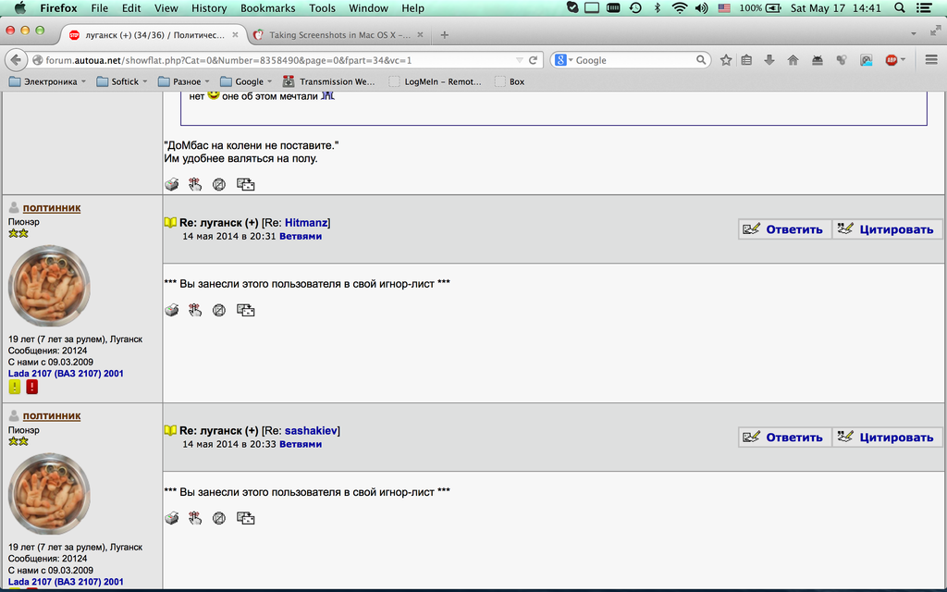Bookmark this page with the star icon
The height and width of the screenshot is (592, 947).
click(726, 60)
